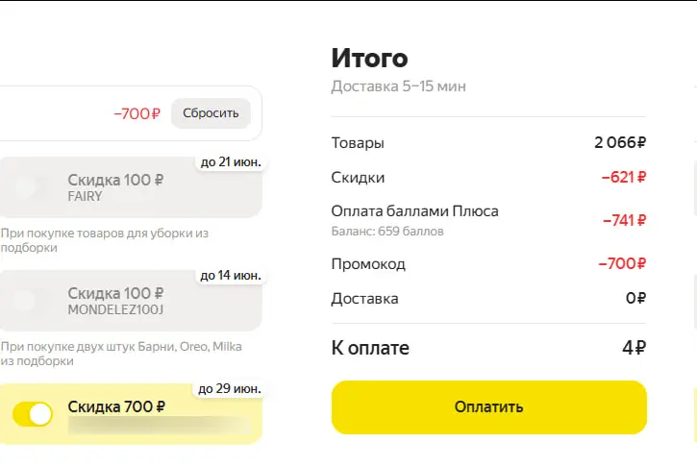Disable the Скидка 700 ₽ toggle switch
This screenshot has width=697, height=467.
33,414
